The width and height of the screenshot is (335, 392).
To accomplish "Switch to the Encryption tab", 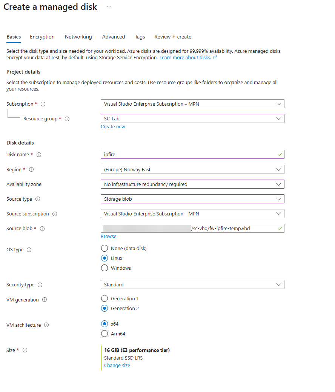I will pos(42,37).
